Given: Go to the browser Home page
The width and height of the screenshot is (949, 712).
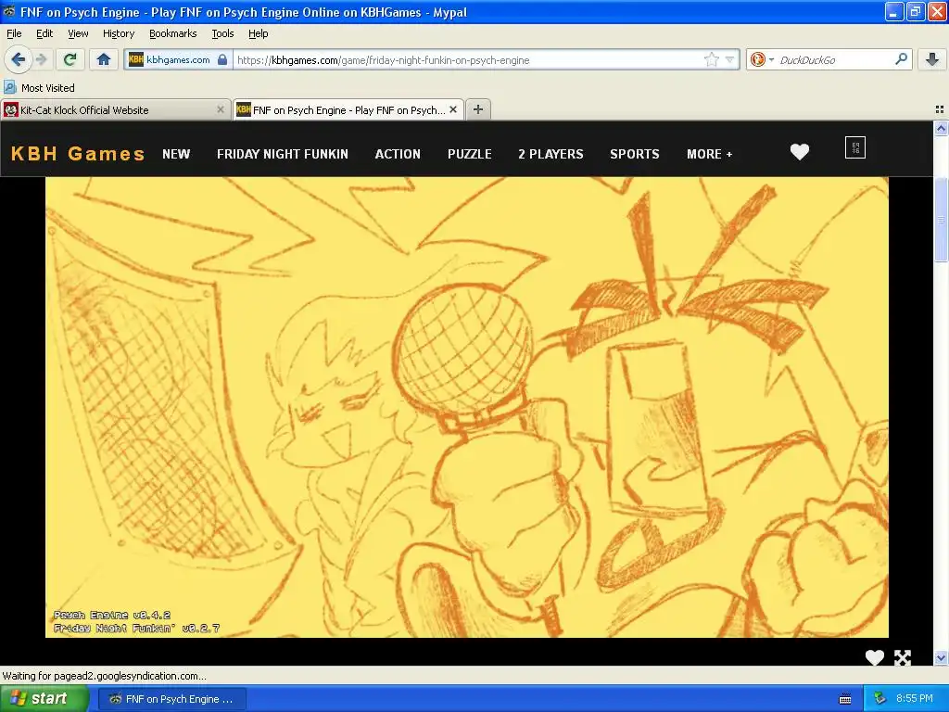Looking at the screenshot, I should [104, 59].
